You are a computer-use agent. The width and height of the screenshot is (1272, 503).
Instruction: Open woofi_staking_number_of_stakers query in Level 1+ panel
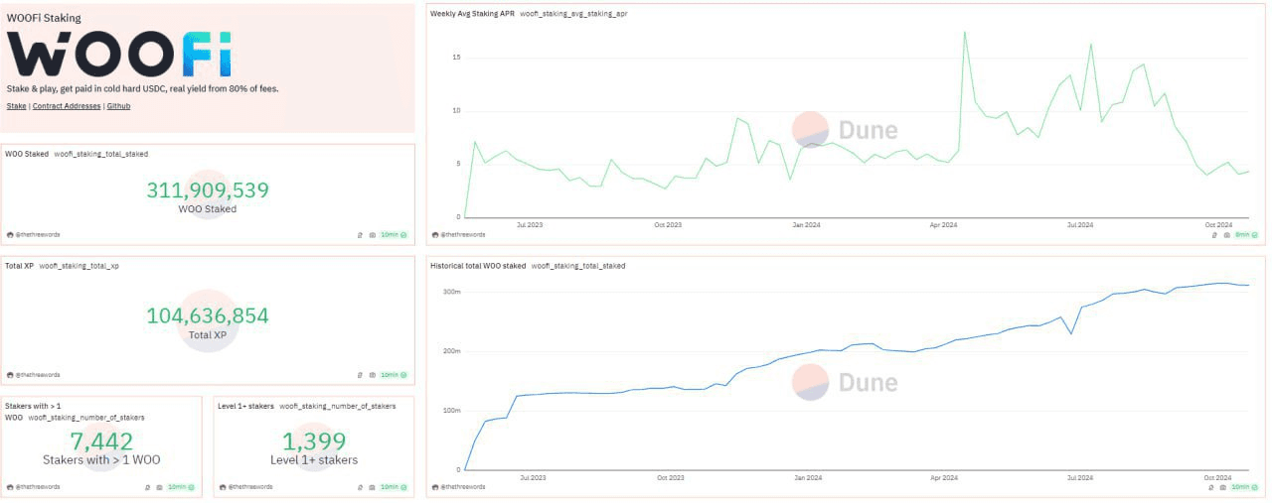click(x=338, y=406)
